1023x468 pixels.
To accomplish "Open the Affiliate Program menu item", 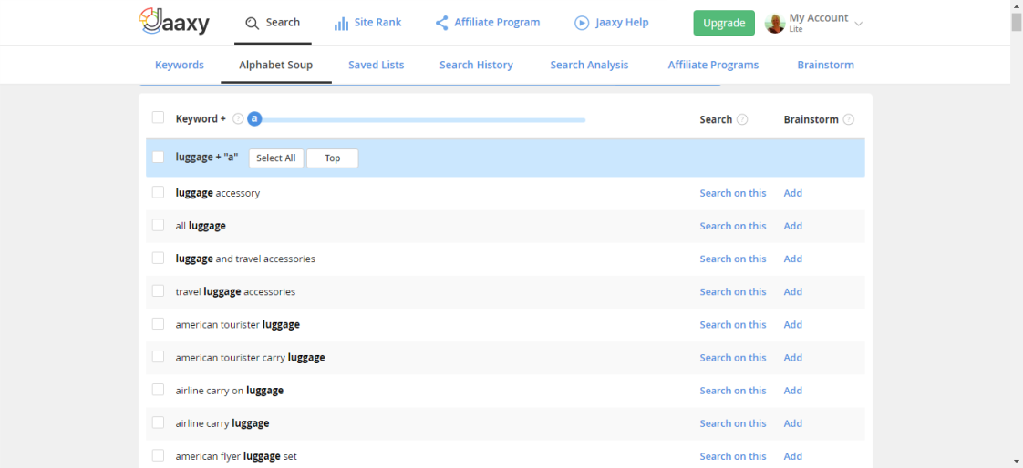I will coord(488,23).
